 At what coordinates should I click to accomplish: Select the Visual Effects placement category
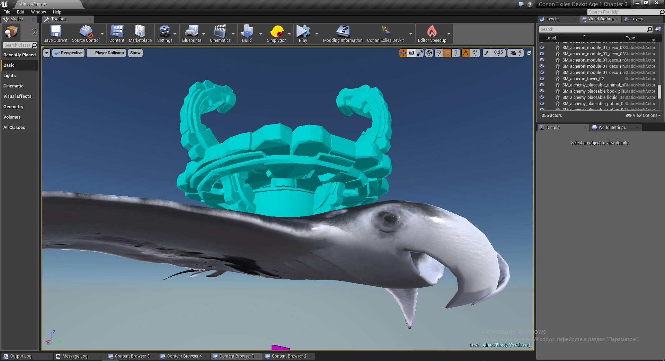[x=20, y=96]
